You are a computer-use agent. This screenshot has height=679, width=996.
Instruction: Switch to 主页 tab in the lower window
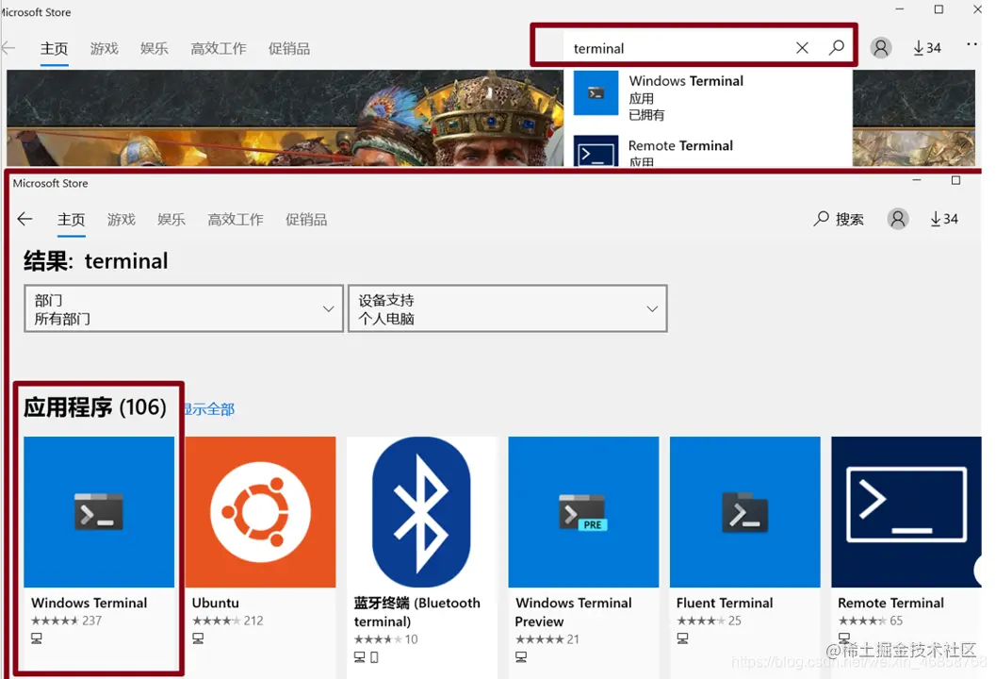click(x=72, y=220)
